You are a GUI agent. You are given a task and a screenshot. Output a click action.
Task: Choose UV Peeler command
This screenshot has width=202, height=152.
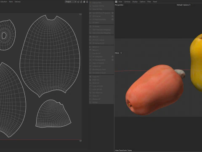click(96, 27)
